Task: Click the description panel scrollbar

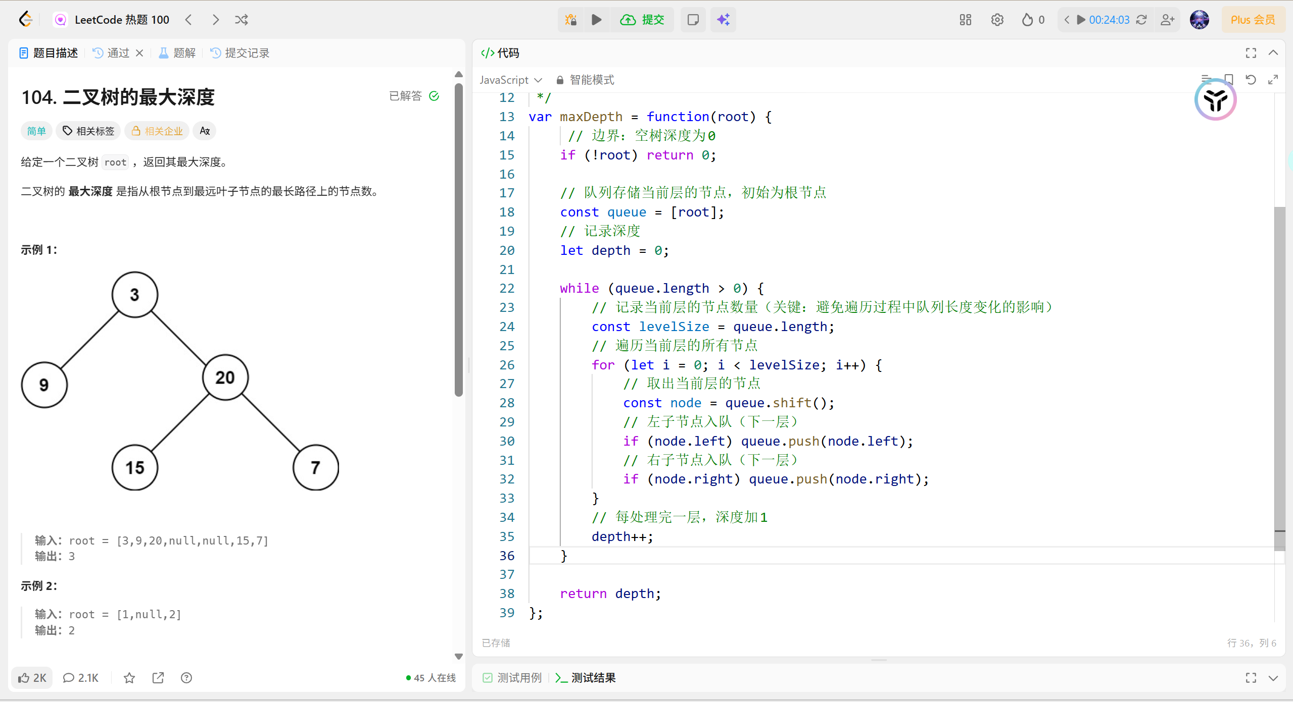Action: (459, 240)
